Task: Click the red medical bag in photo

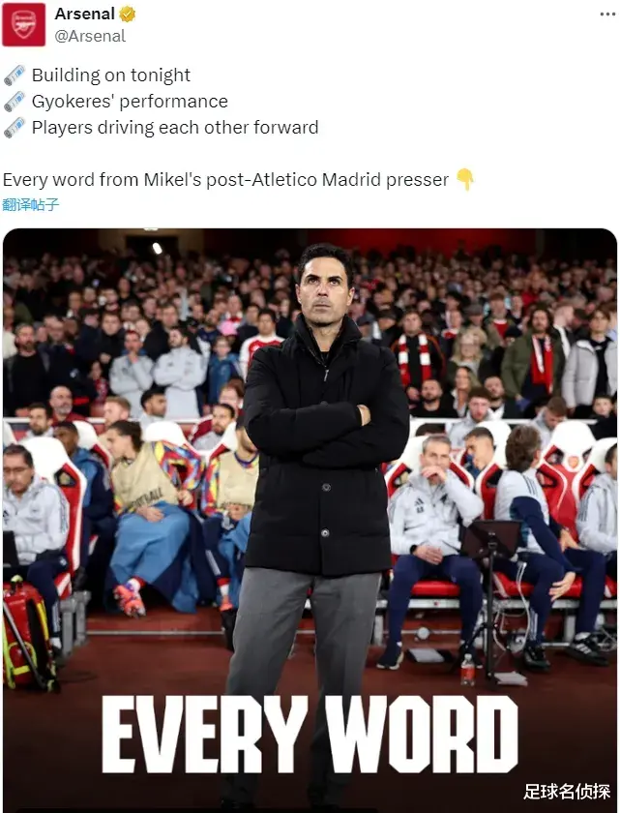Action: [27, 635]
